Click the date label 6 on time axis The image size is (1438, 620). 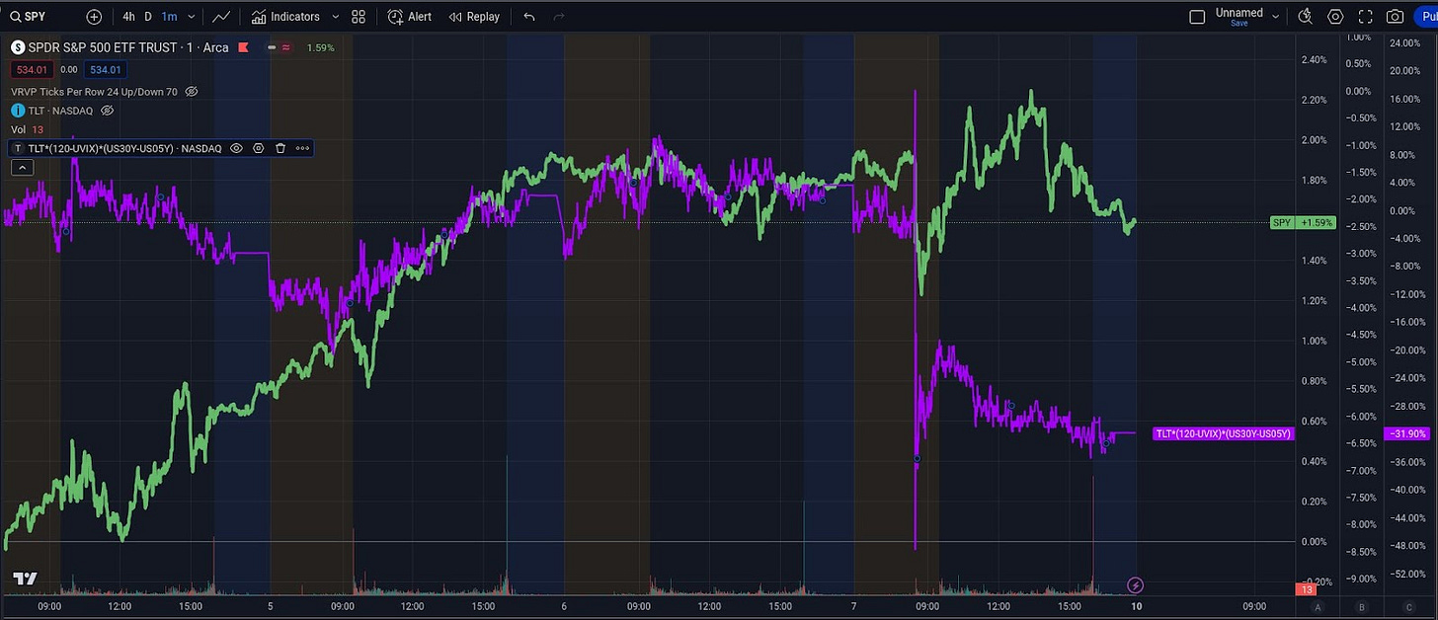pyautogui.click(x=564, y=606)
